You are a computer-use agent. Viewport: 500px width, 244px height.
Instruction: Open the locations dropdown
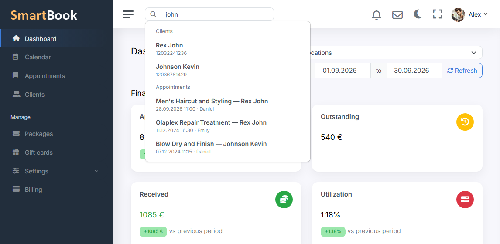pyautogui.click(x=396, y=53)
